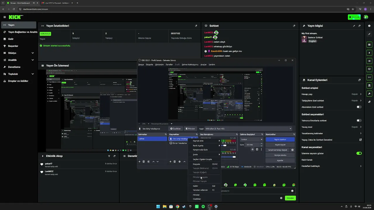Edit stream info with pencil in Yayın bilgisi

pos(354,26)
